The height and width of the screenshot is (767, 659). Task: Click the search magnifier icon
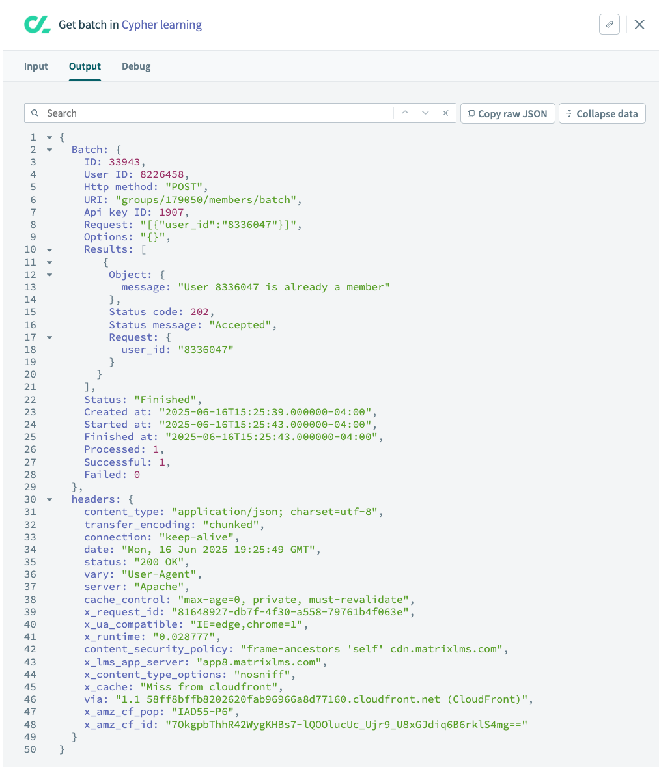35,113
